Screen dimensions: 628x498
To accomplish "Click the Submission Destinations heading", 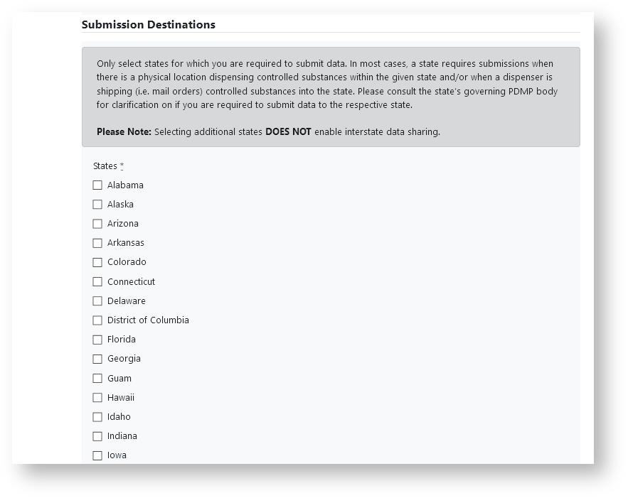I will tap(148, 25).
